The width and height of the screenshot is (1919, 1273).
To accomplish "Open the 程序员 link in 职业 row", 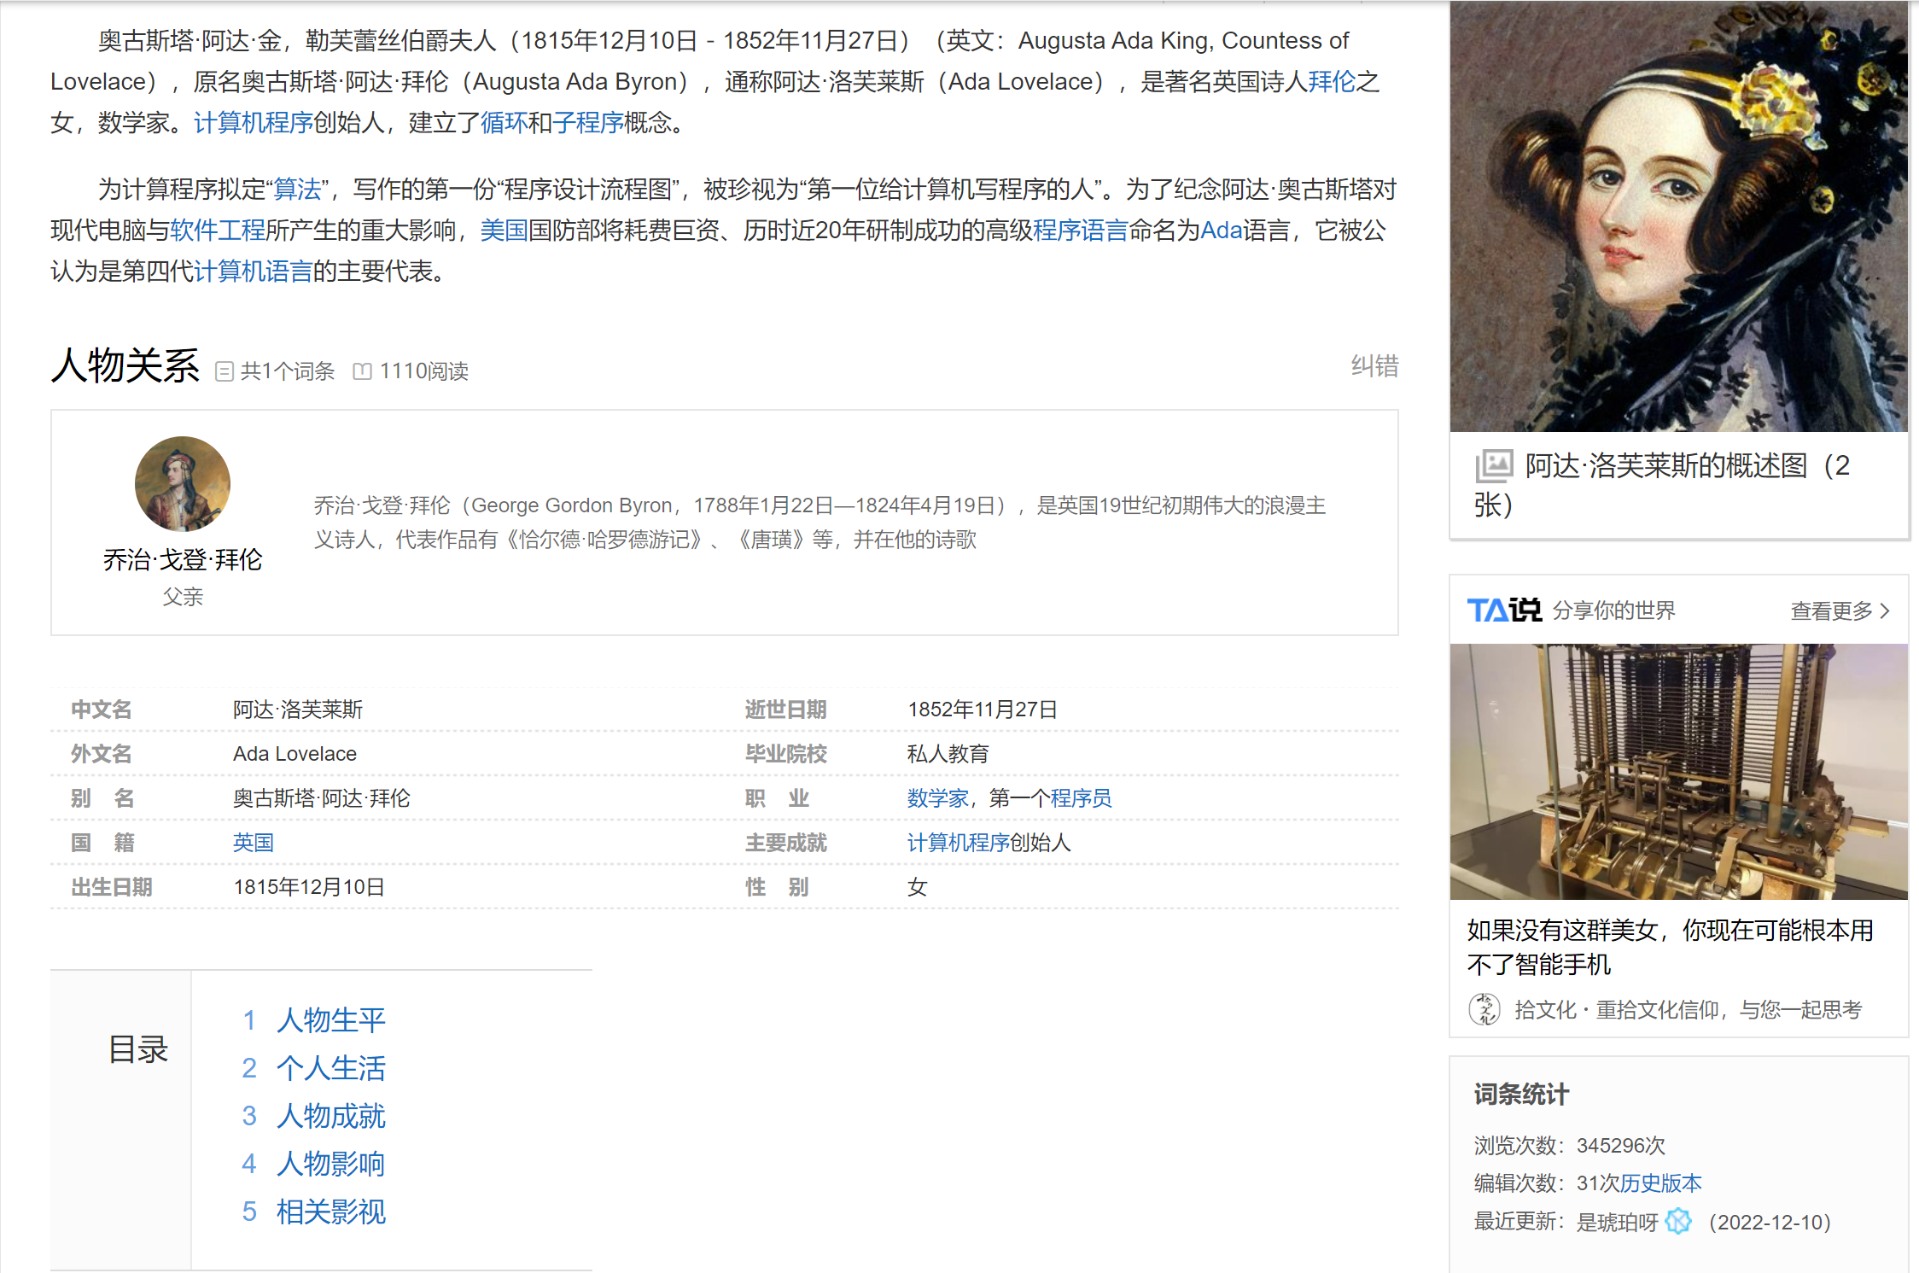I will tap(1081, 798).
